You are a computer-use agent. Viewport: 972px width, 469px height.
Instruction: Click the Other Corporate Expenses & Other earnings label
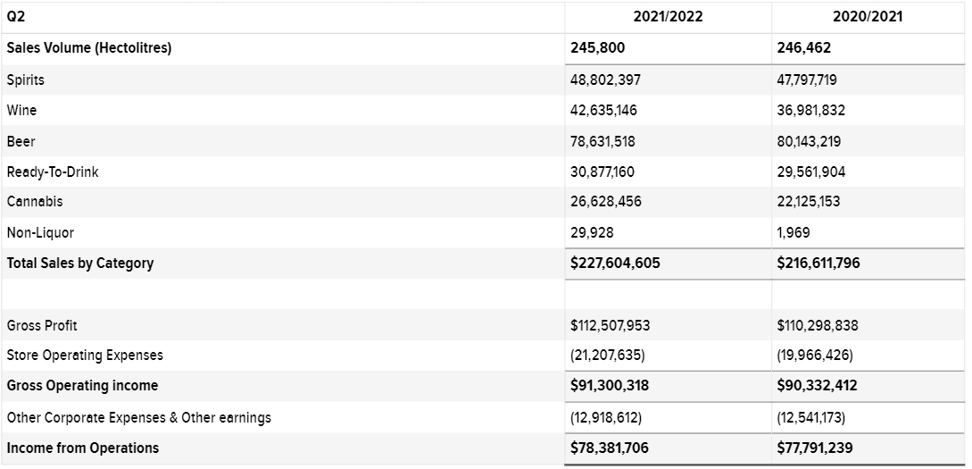139,417
